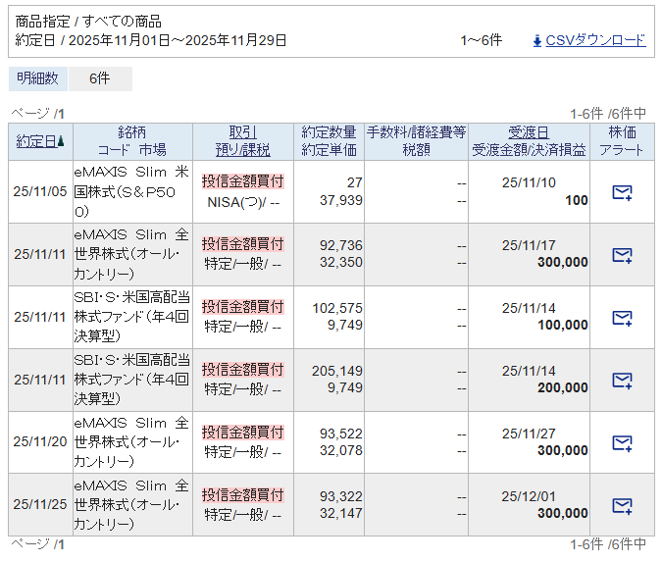Image resolution: width=662 pixels, height=562 pixels.
Task: Click the 預り/課税 header link
Action: (242, 150)
